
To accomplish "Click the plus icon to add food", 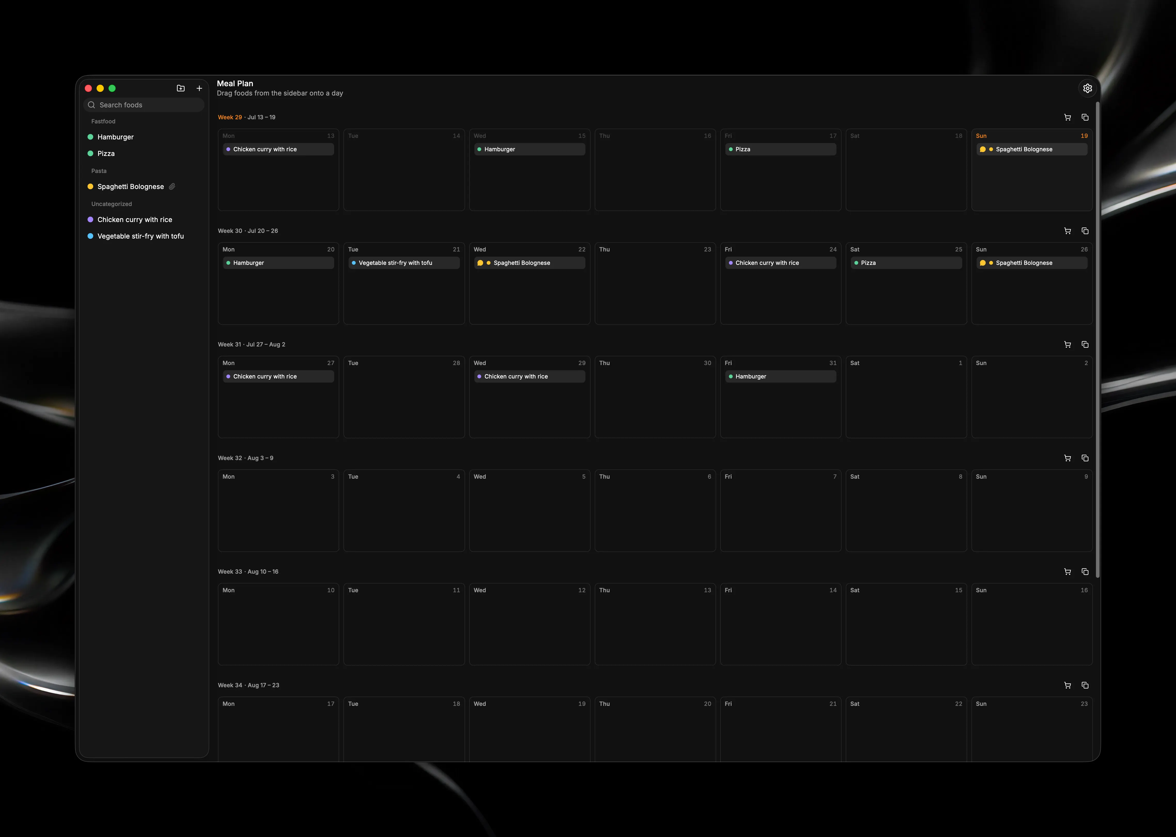I will [199, 88].
